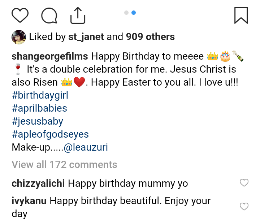
Task: Like ivykanu's comment heart
Action: pos(244,207)
